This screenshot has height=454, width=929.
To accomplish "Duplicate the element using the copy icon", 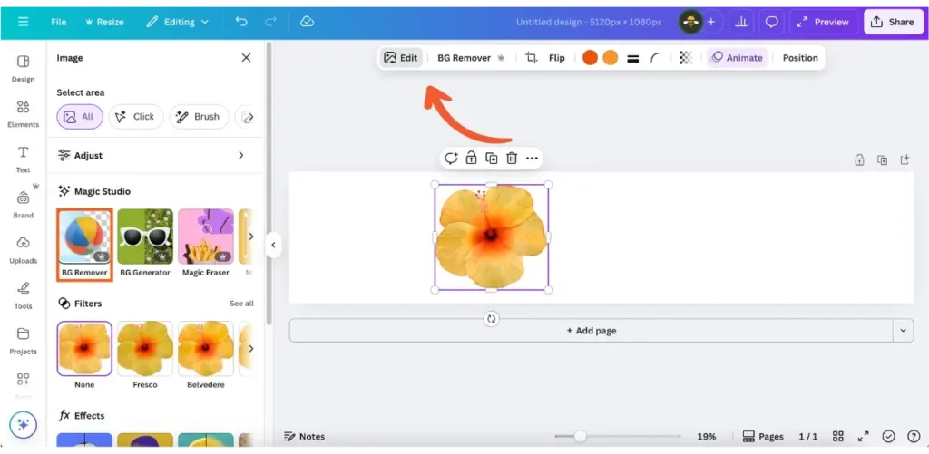I will click(491, 159).
